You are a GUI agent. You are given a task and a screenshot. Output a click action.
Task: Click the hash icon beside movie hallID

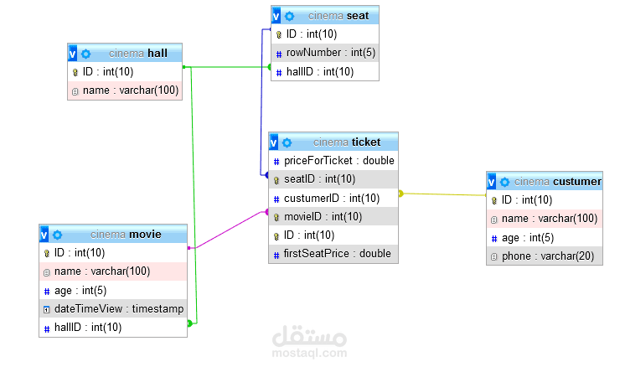coord(47,328)
